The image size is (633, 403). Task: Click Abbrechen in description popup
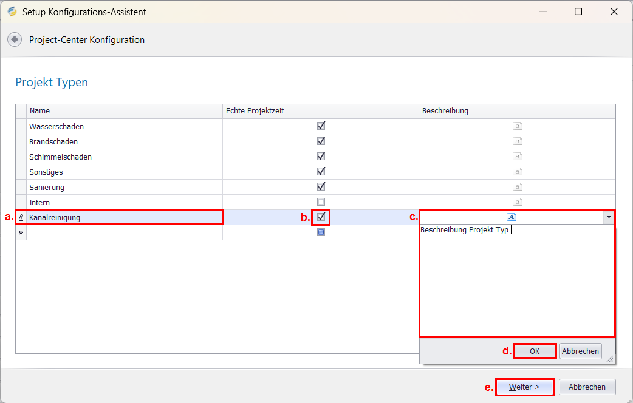click(580, 351)
